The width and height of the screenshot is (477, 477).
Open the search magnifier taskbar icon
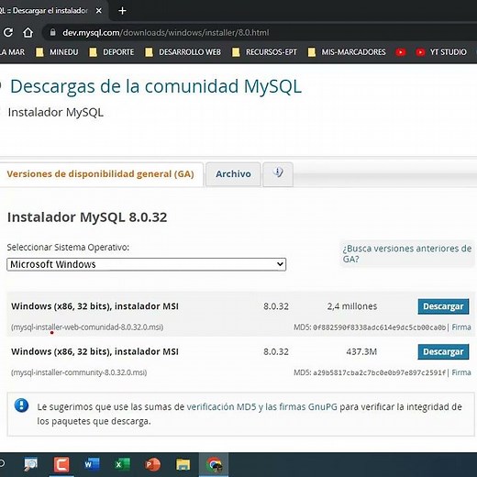(31, 464)
